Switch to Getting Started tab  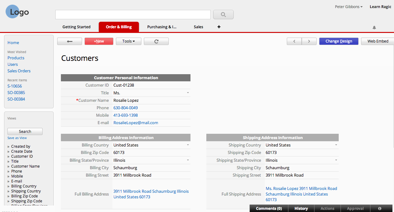click(x=76, y=27)
